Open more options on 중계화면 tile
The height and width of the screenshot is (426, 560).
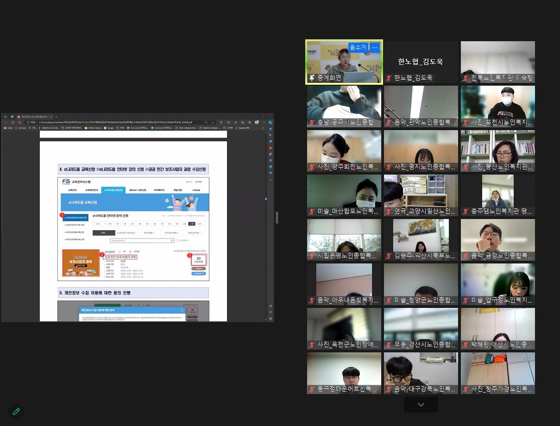[x=375, y=47]
